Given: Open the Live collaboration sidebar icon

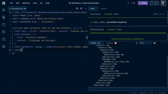Looking at the screenshot, I should coord(4,46).
